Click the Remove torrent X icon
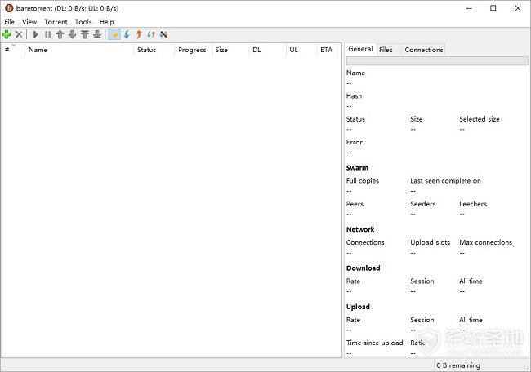 click(x=19, y=34)
